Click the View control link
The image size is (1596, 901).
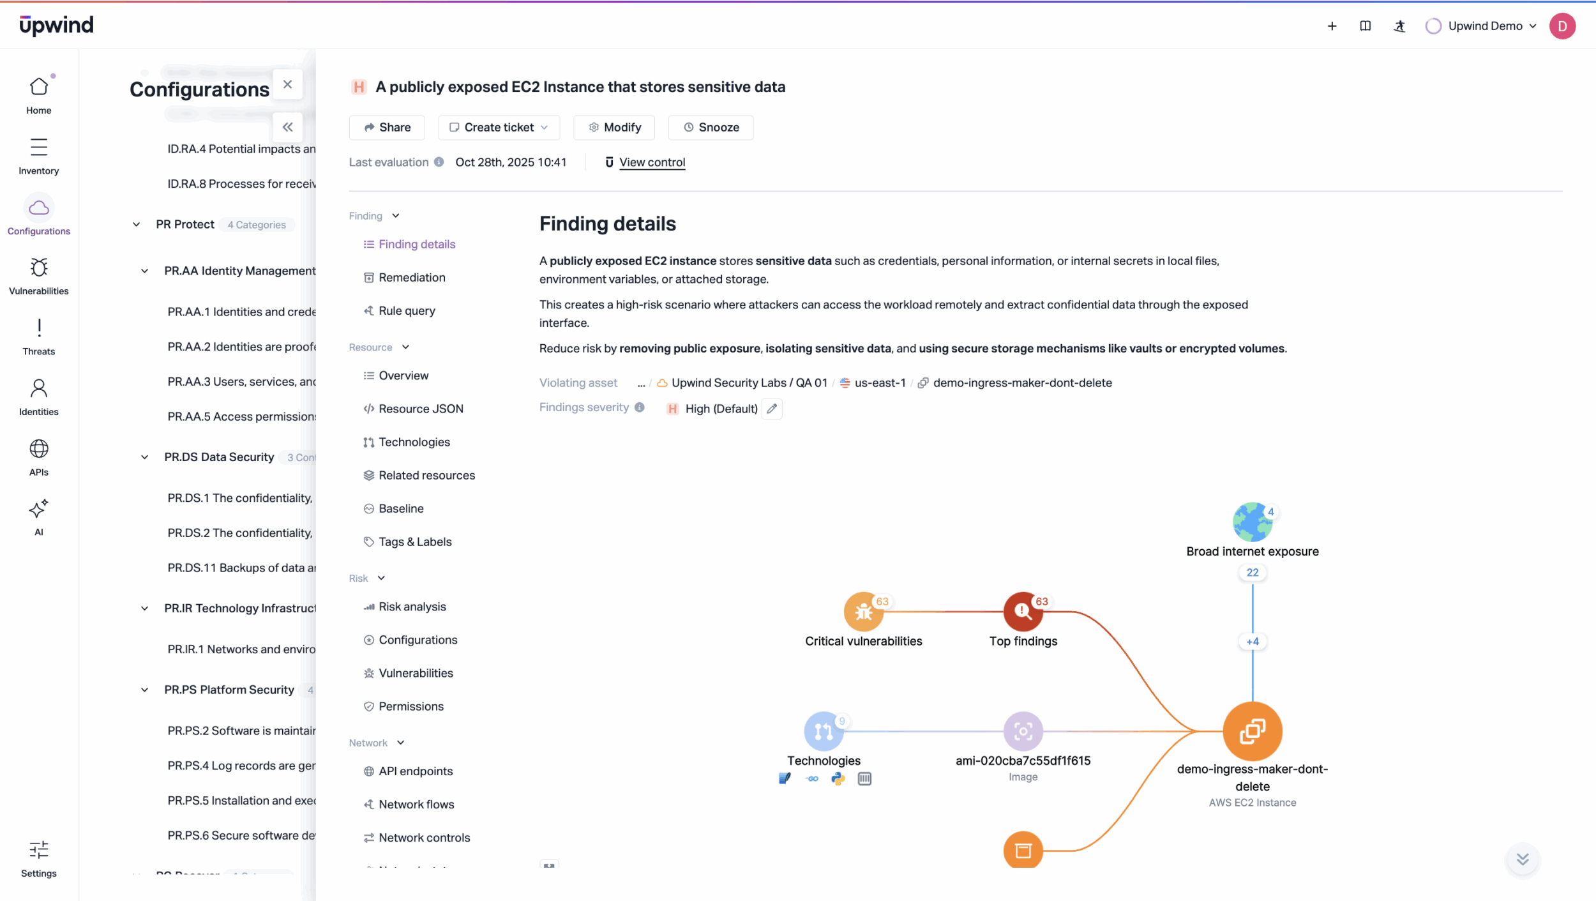click(x=652, y=162)
